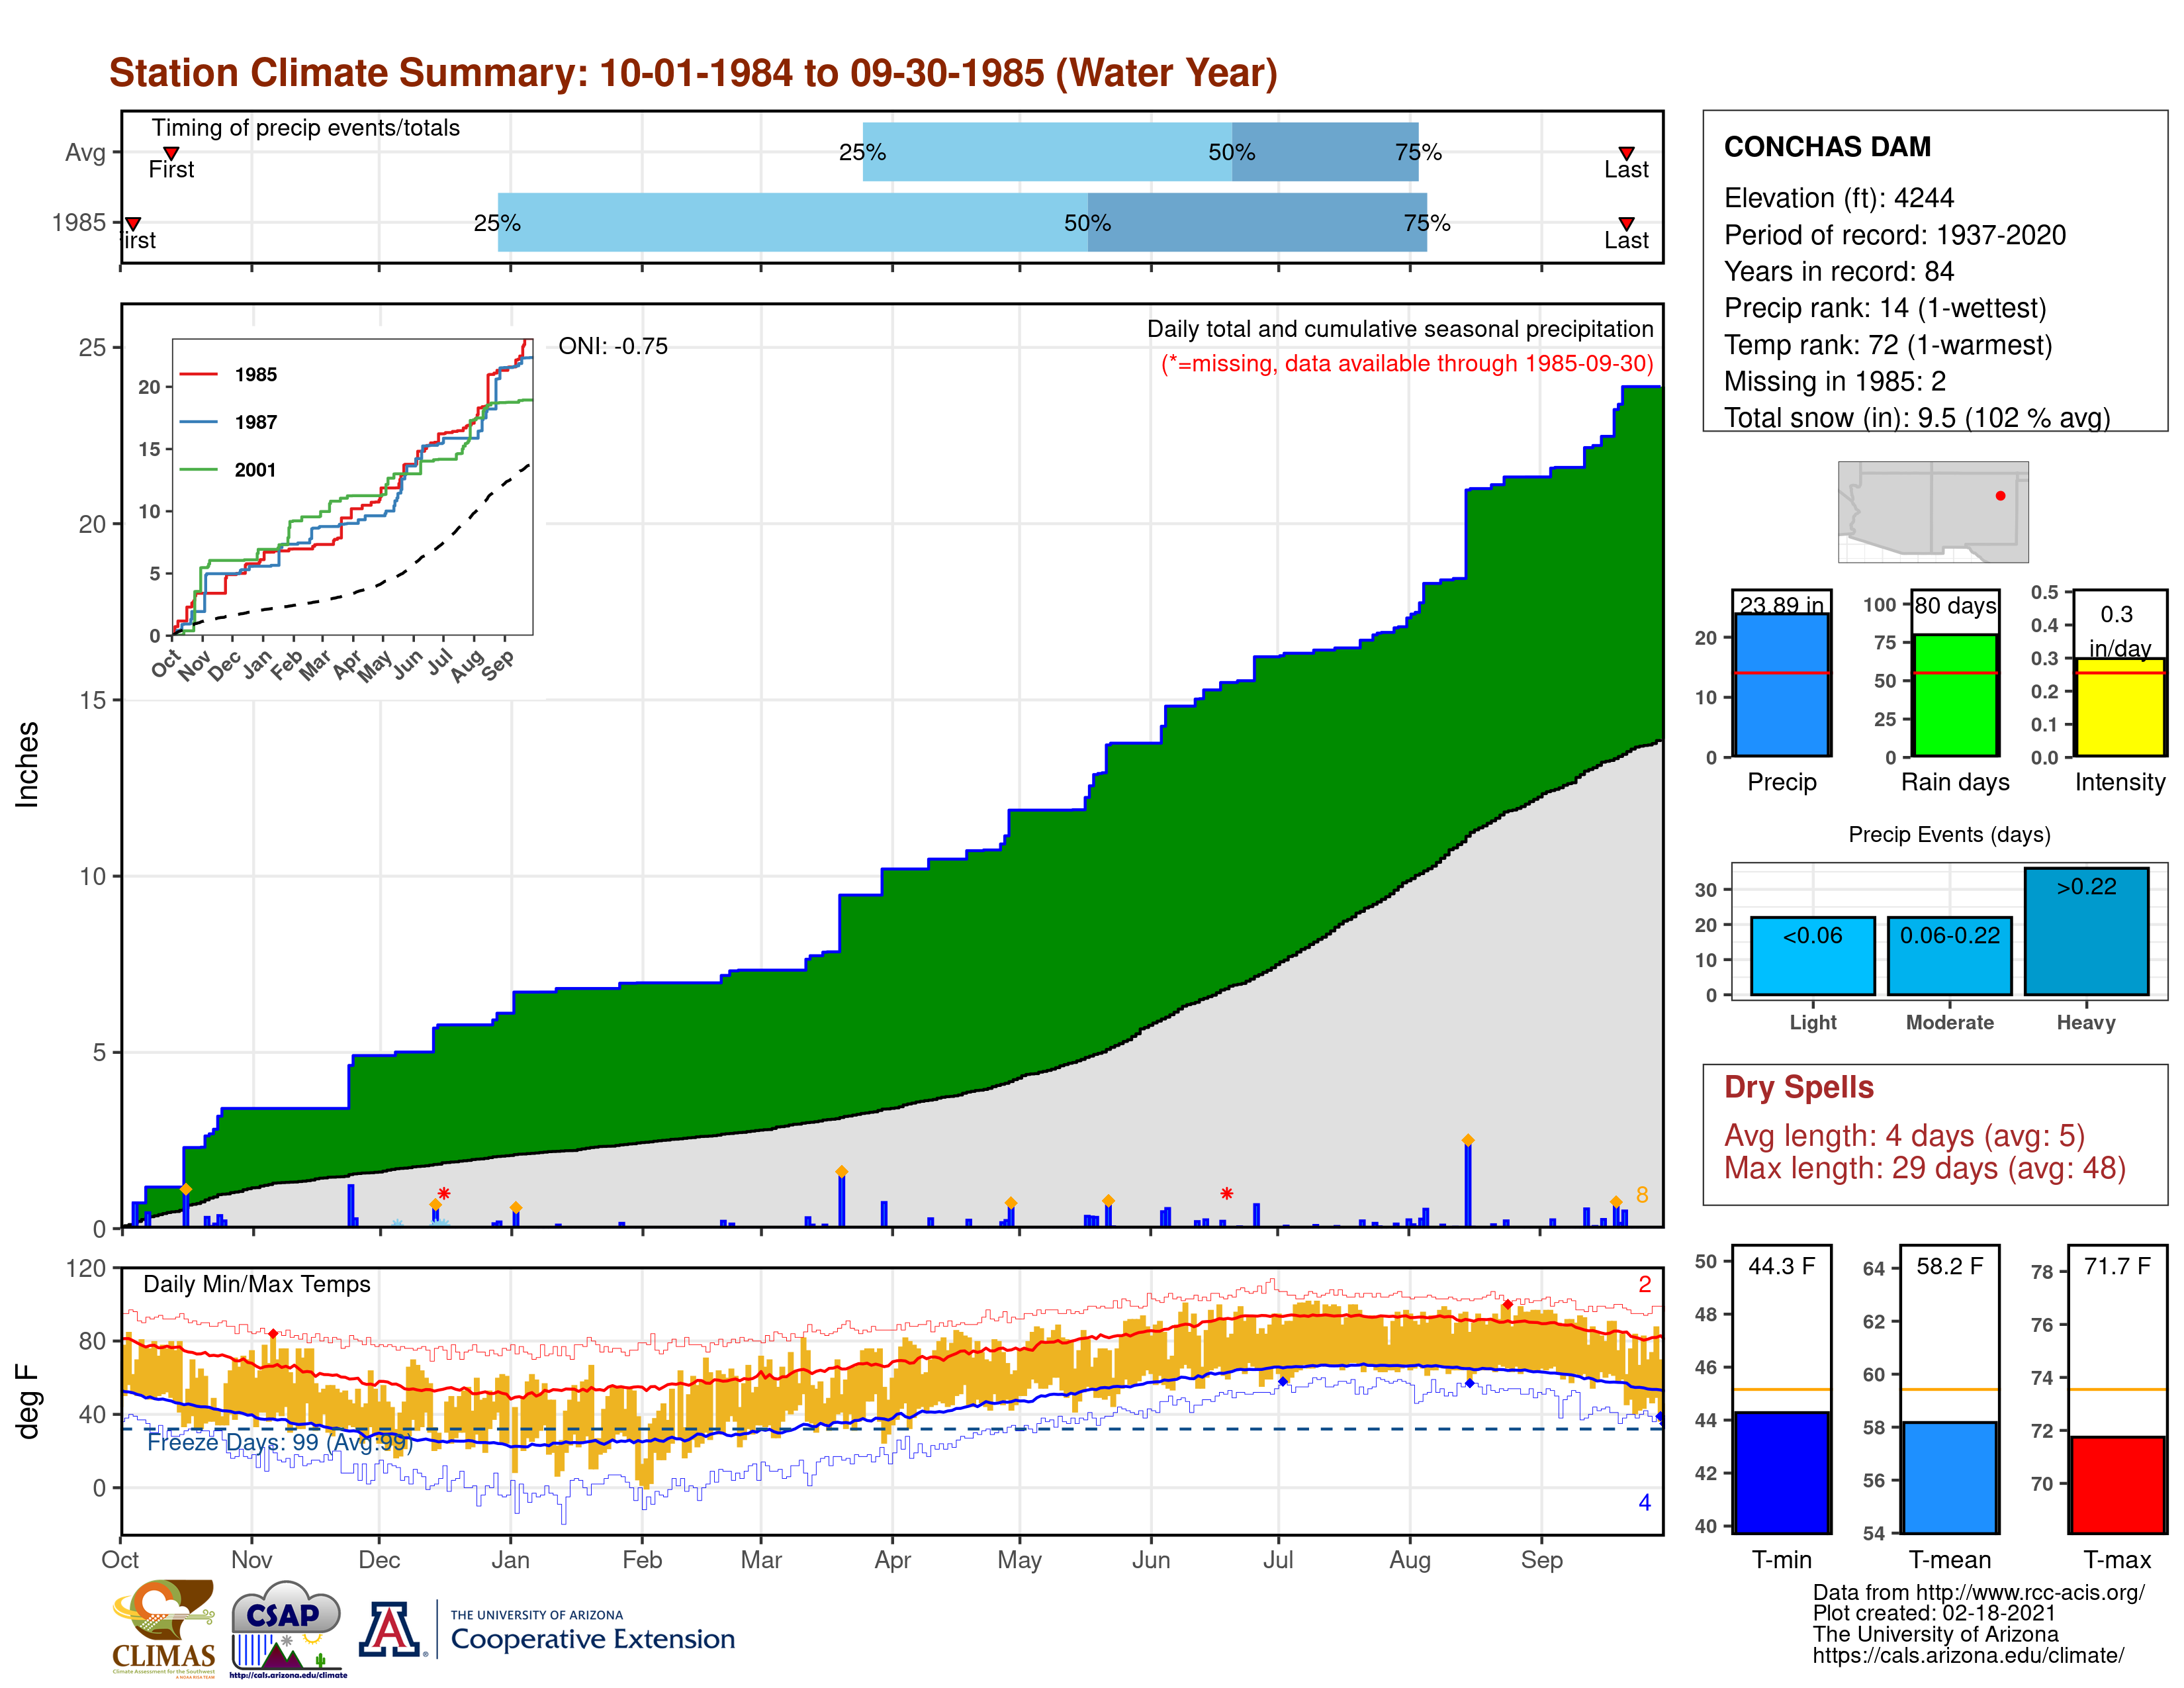The image size is (2184, 1688).
Task: Click the Total snow 9.5 in line
Action: click(1917, 418)
